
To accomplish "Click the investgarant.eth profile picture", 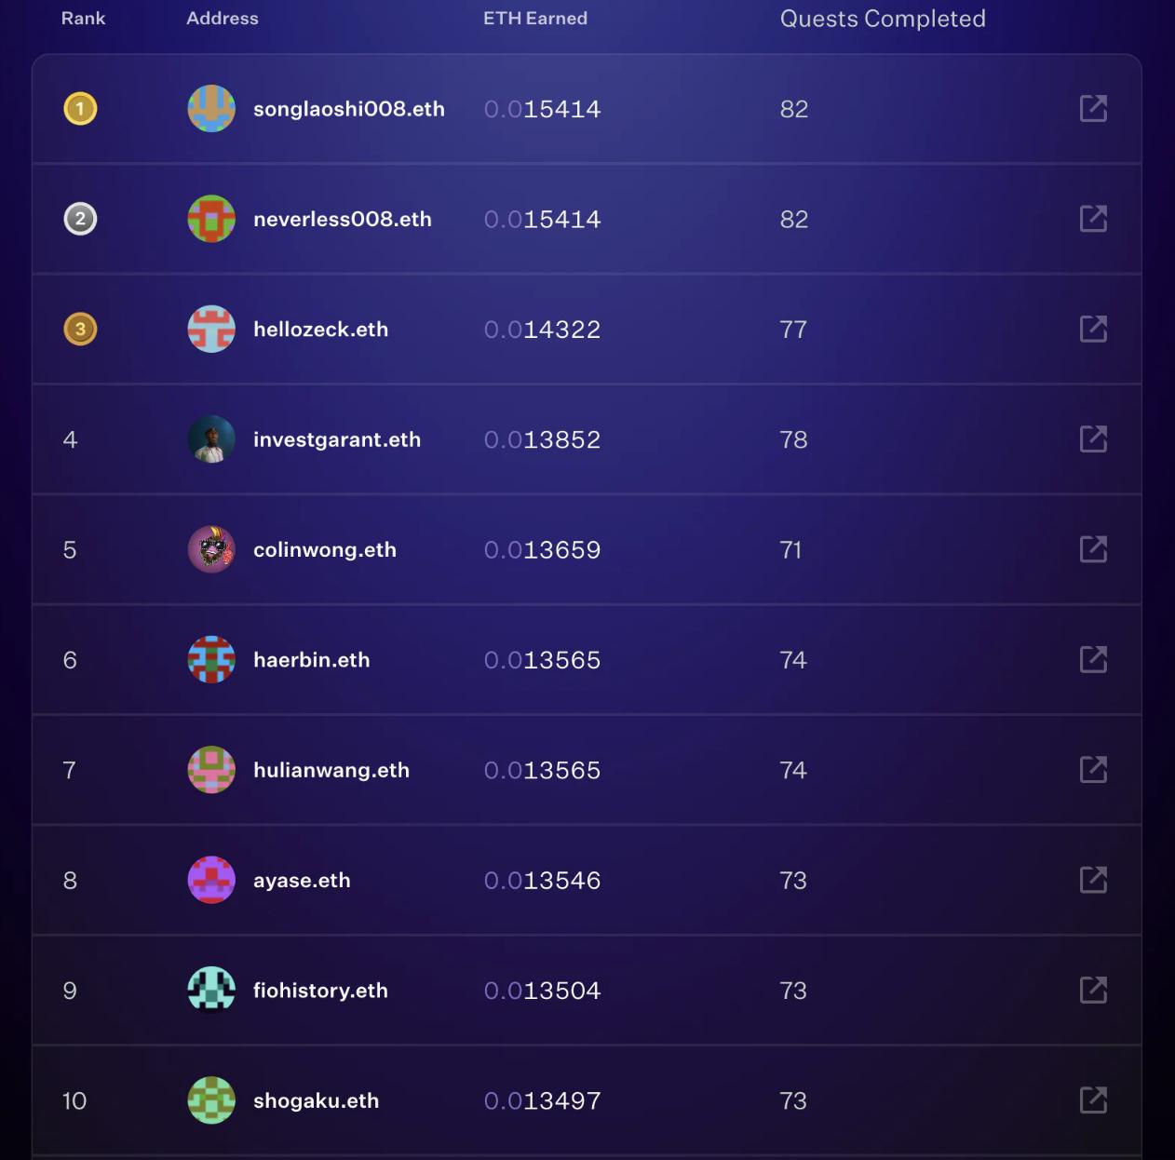I will click(211, 439).
